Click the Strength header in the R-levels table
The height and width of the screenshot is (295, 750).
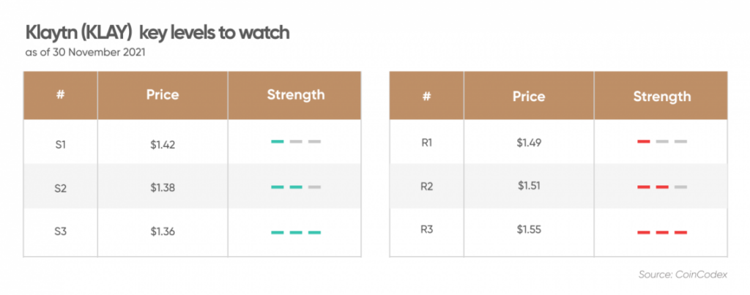661,96
